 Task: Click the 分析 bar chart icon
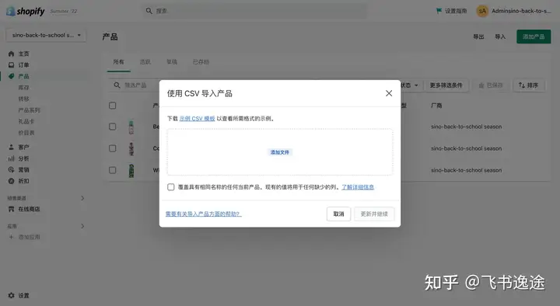[11, 158]
